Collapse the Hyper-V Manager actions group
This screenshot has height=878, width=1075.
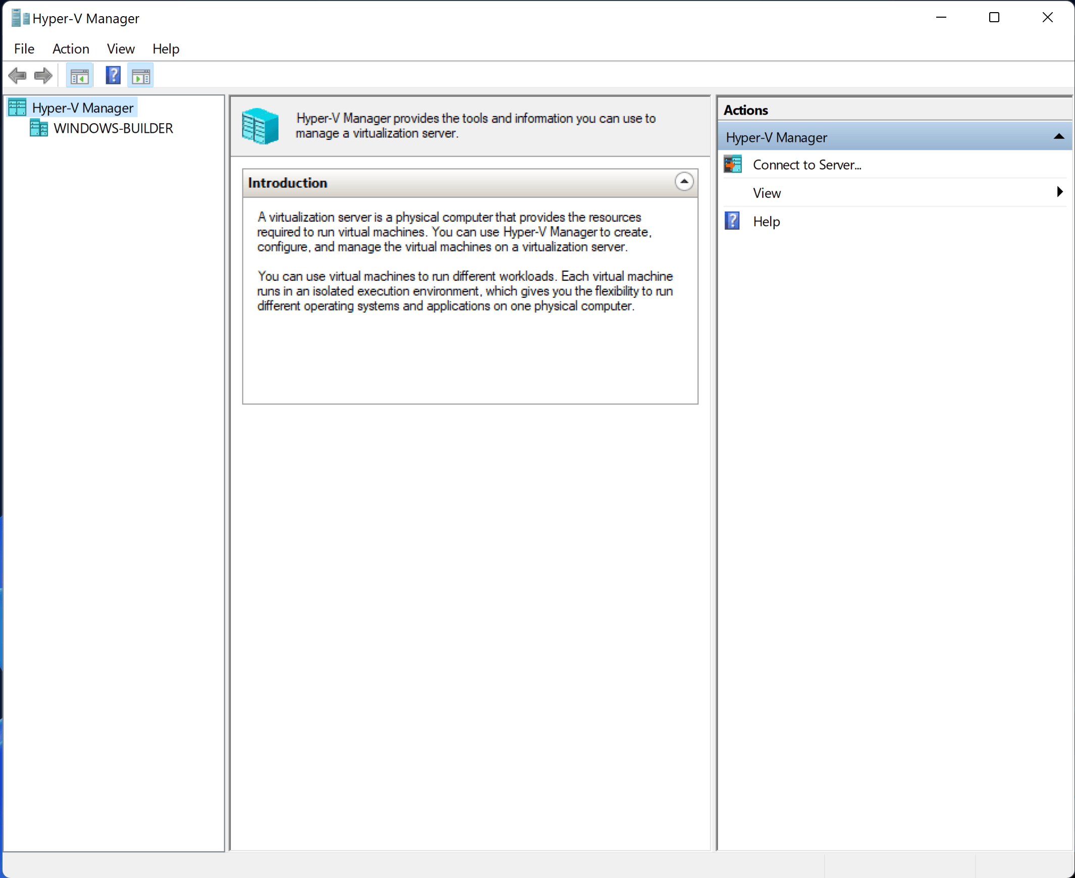tap(1058, 136)
